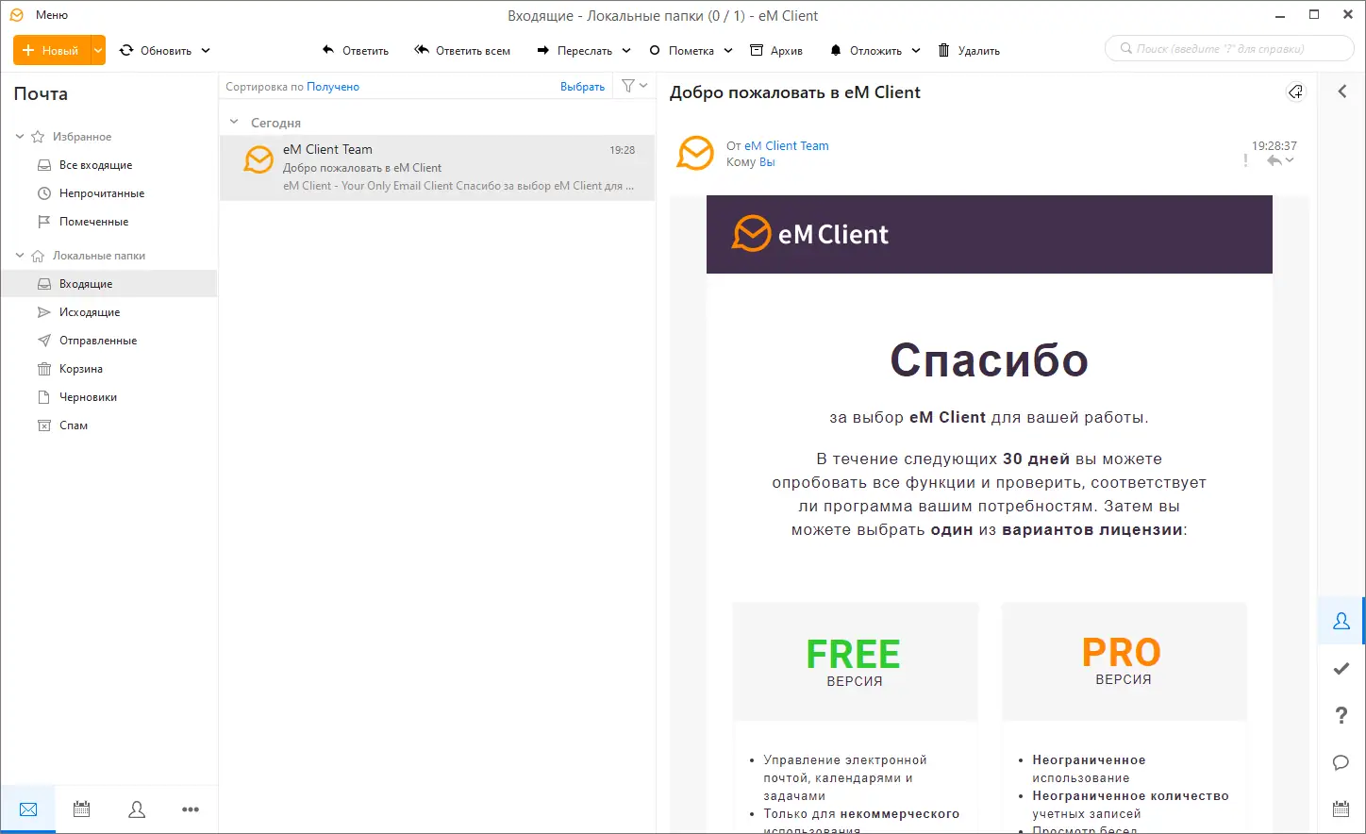Click the tag icon beside message subject

[x=1295, y=92]
